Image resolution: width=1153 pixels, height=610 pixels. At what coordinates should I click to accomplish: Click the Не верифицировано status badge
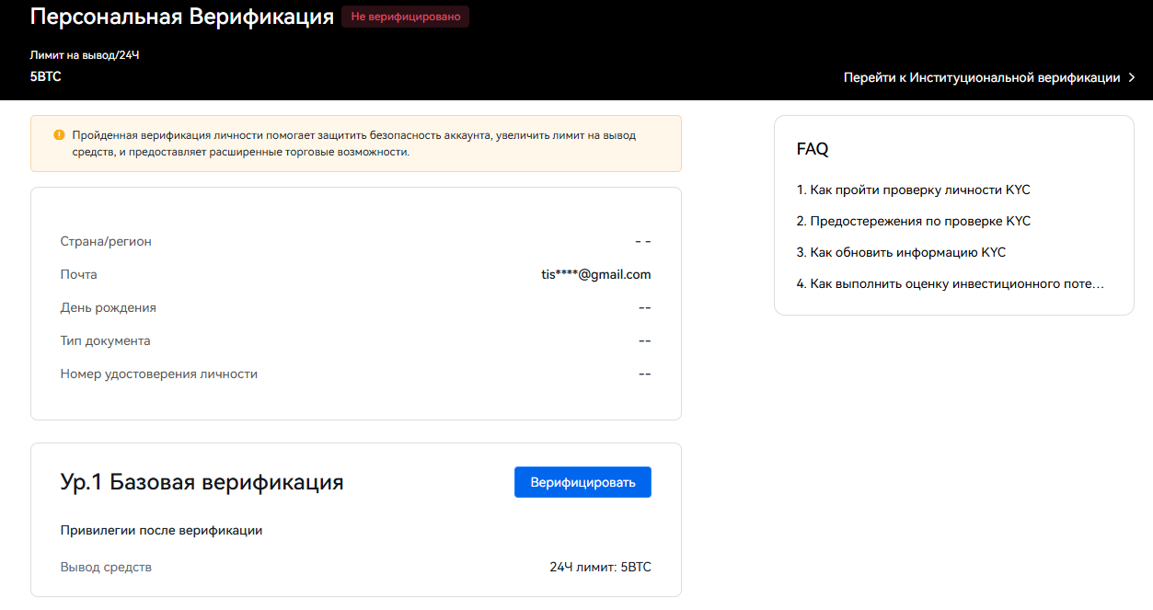(x=405, y=17)
